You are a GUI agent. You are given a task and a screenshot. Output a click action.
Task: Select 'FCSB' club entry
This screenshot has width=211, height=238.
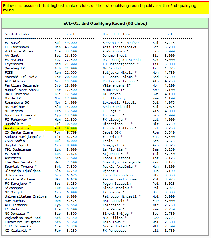[9, 73]
